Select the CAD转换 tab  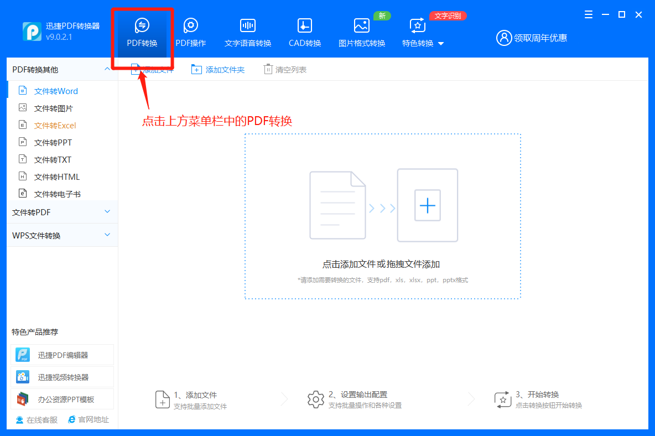click(304, 33)
